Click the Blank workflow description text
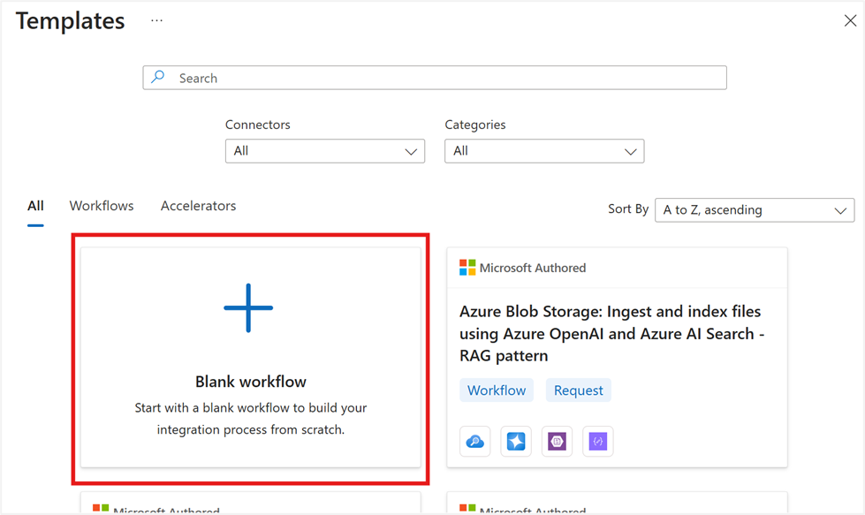The image size is (865, 515). pyautogui.click(x=250, y=419)
